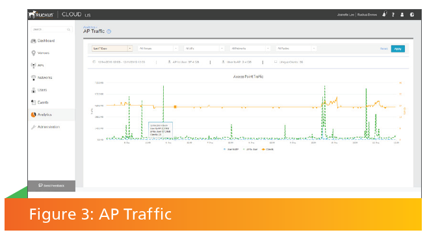Expand the All Venues filter dropdown
The image size is (427, 239).
coord(158,49)
